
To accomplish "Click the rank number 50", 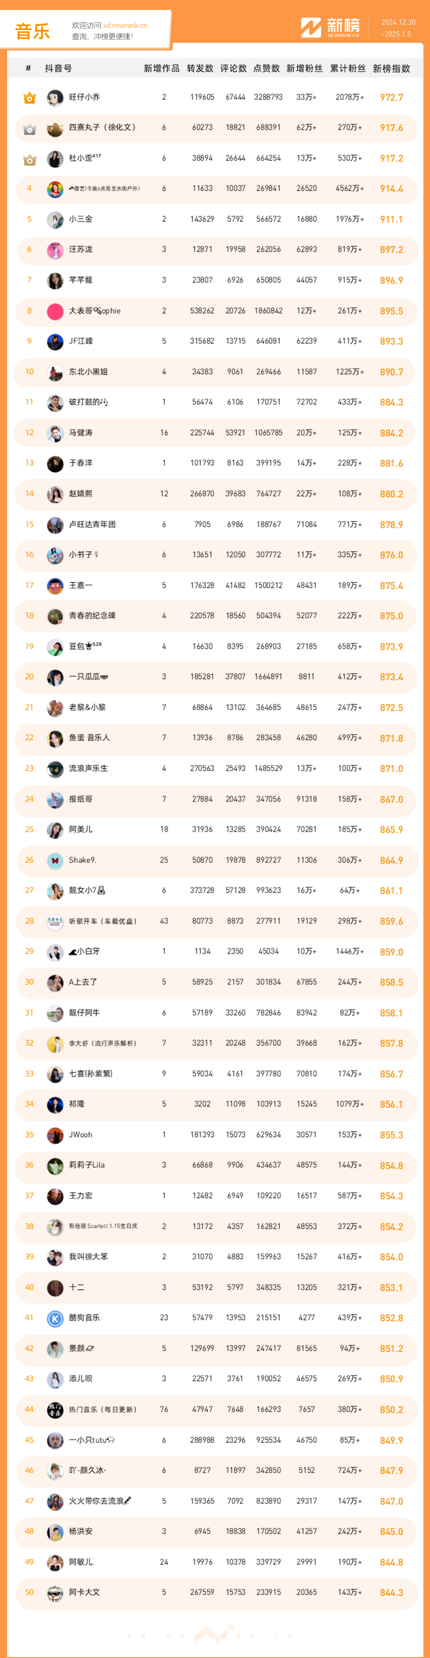I will pos(29,1592).
